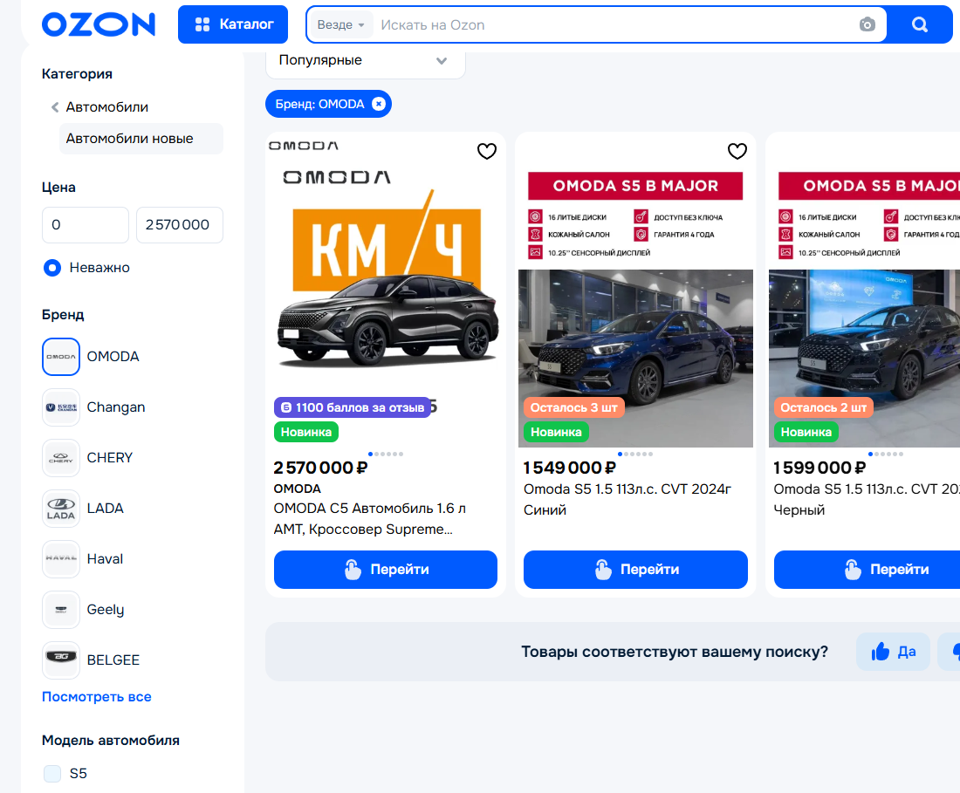This screenshot has width=960, height=793.
Task: Select the BELGEE brand logo
Action: (61, 660)
